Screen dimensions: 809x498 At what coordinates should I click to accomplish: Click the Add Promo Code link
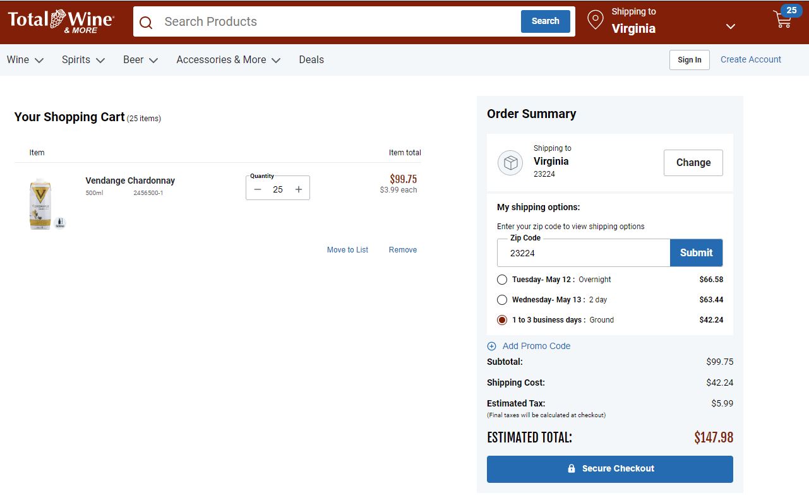536,346
